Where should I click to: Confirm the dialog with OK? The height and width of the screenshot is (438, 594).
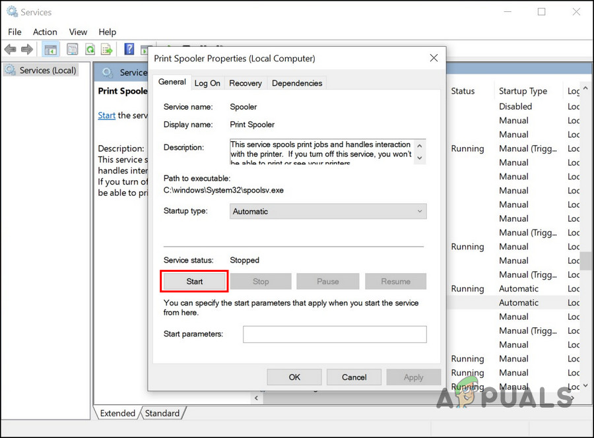[294, 377]
